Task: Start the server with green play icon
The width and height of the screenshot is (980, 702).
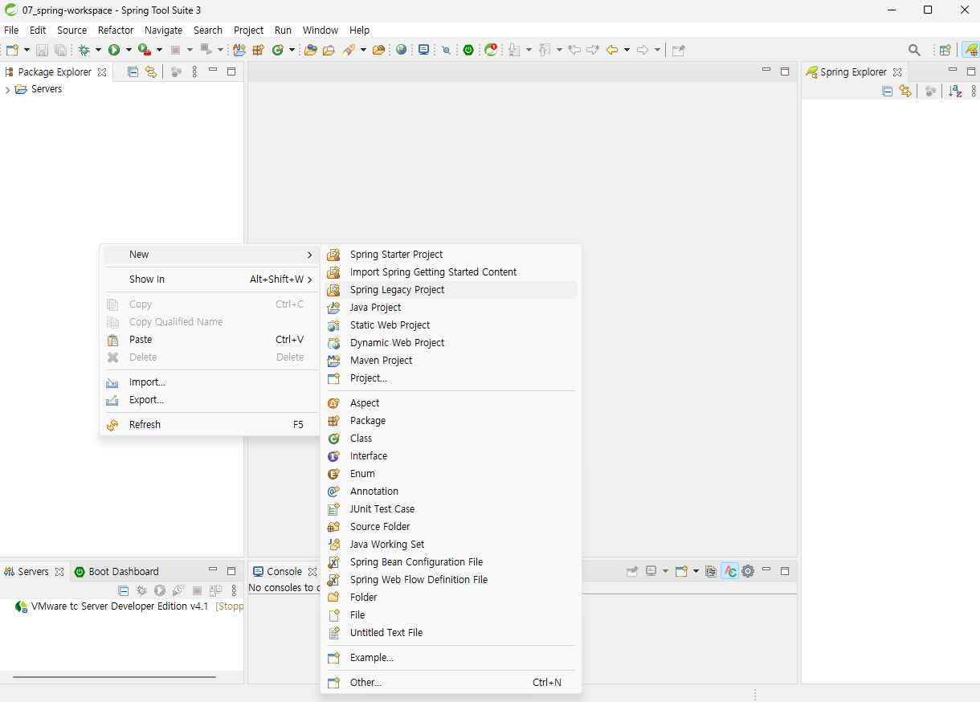Action: 160,590
